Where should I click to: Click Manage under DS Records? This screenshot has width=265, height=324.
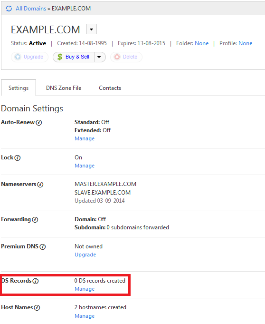85,289
